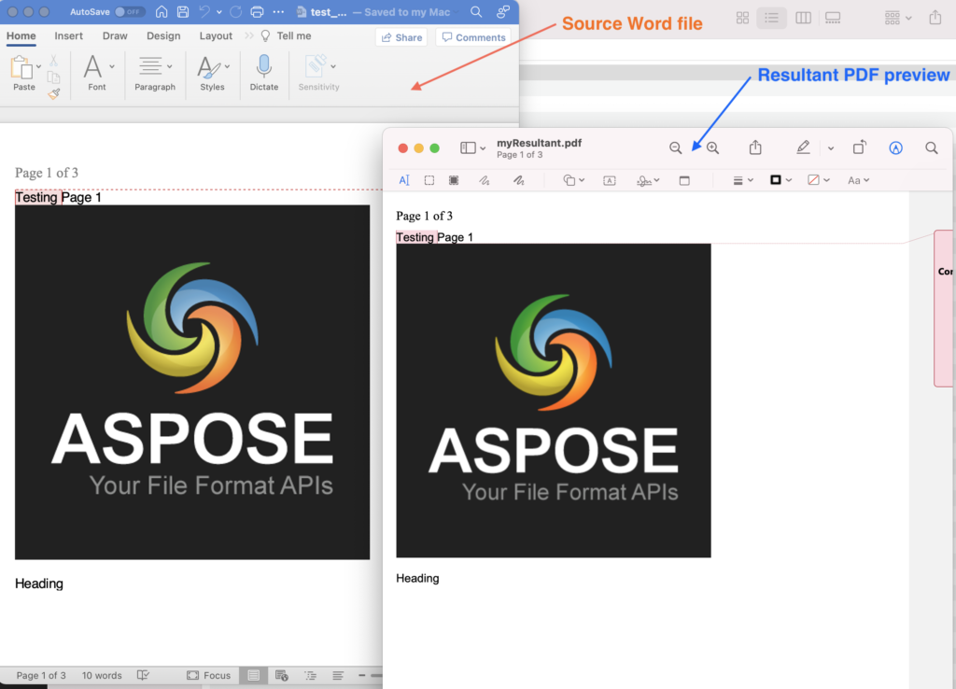This screenshot has width=956, height=689.
Task: Open the Border Color swatch in Preview
Action: [781, 180]
